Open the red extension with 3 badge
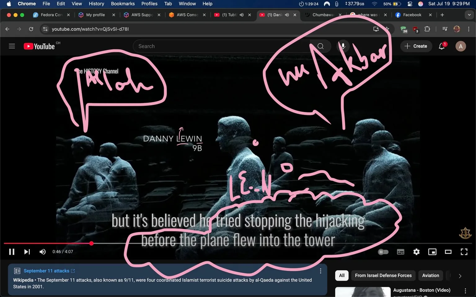This screenshot has width=476, height=297. pos(415,29)
